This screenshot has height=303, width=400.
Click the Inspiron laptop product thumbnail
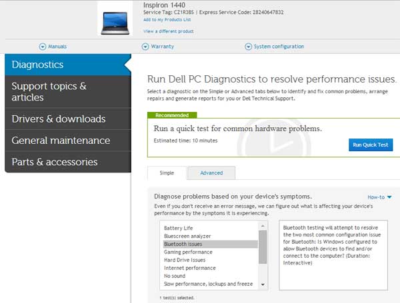tap(115, 23)
